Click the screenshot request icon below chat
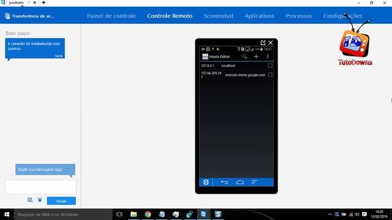Screen dimensions: 392x220 [30, 200]
